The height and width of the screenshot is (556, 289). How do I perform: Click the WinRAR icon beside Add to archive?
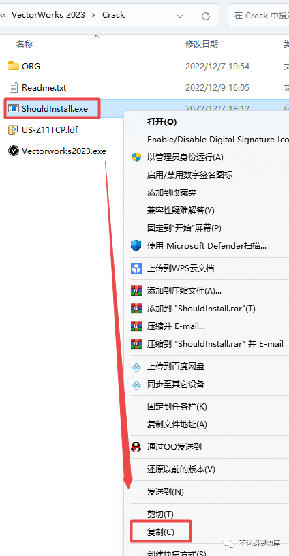[136, 291]
